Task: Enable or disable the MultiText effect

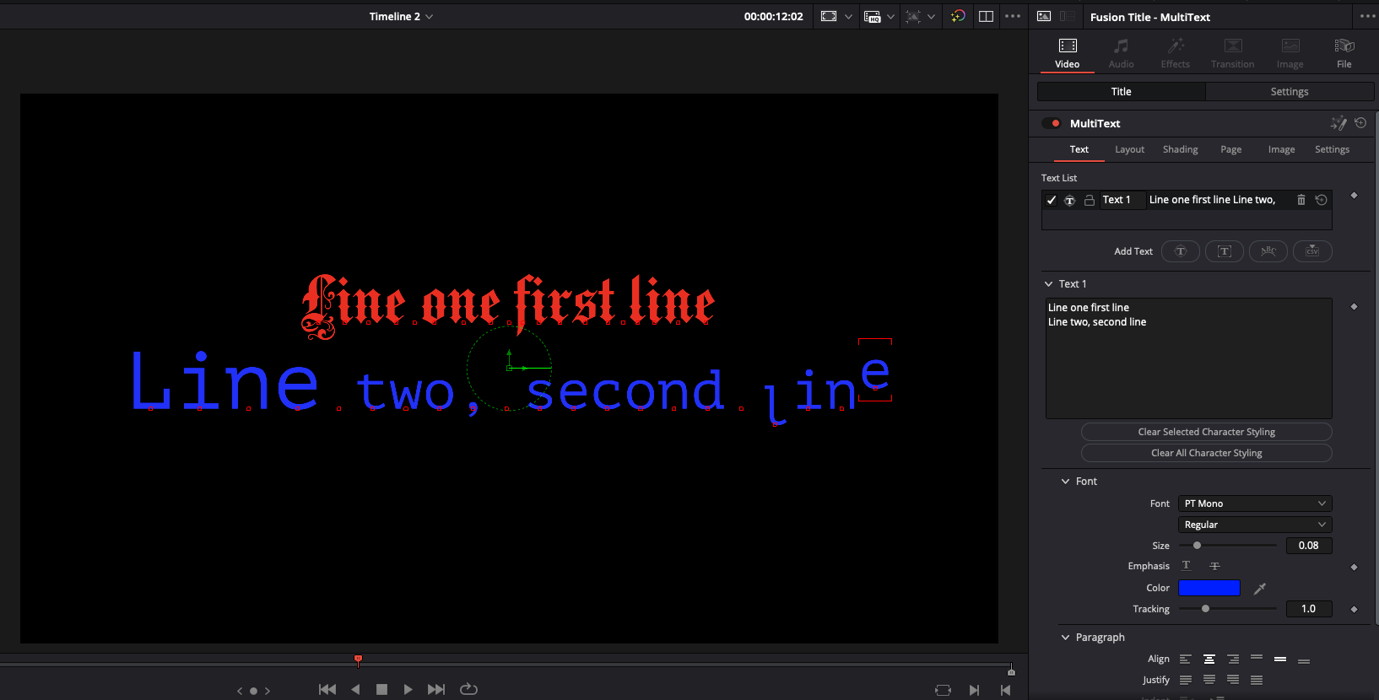Action: coord(1052,123)
